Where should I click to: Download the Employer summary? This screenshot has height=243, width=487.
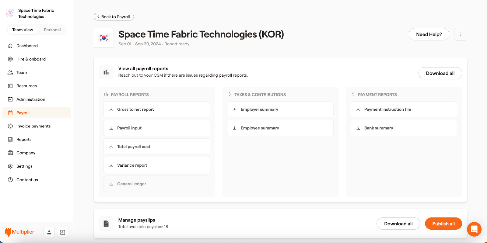tap(280, 109)
